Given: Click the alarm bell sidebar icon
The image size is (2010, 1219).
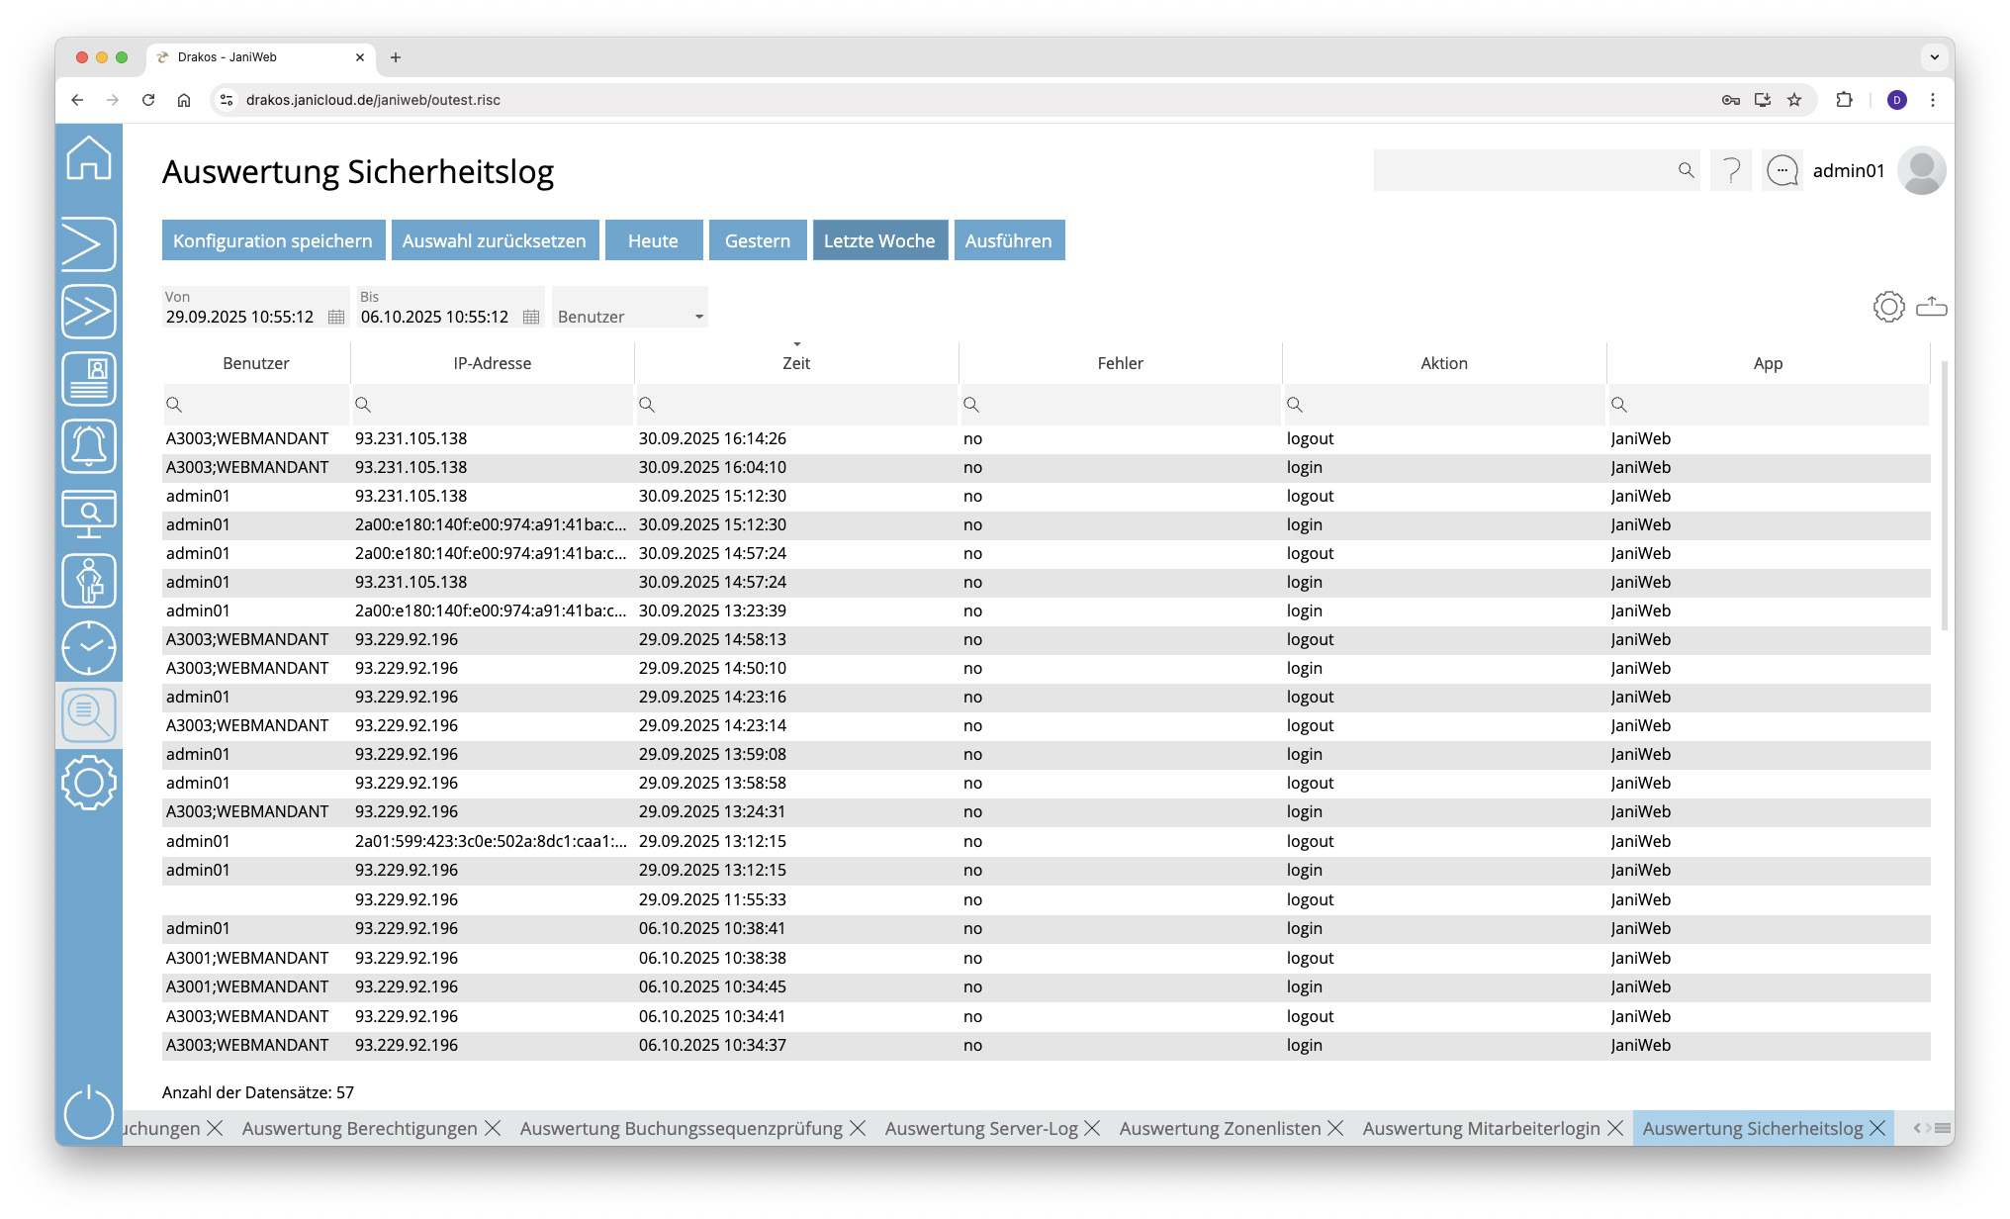Looking at the screenshot, I should (89, 446).
